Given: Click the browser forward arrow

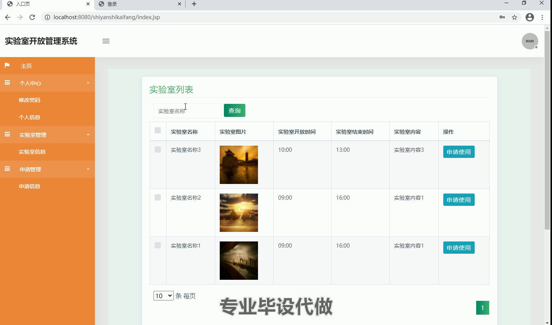Looking at the screenshot, I should pyautogui.click(x=20, y=17).
